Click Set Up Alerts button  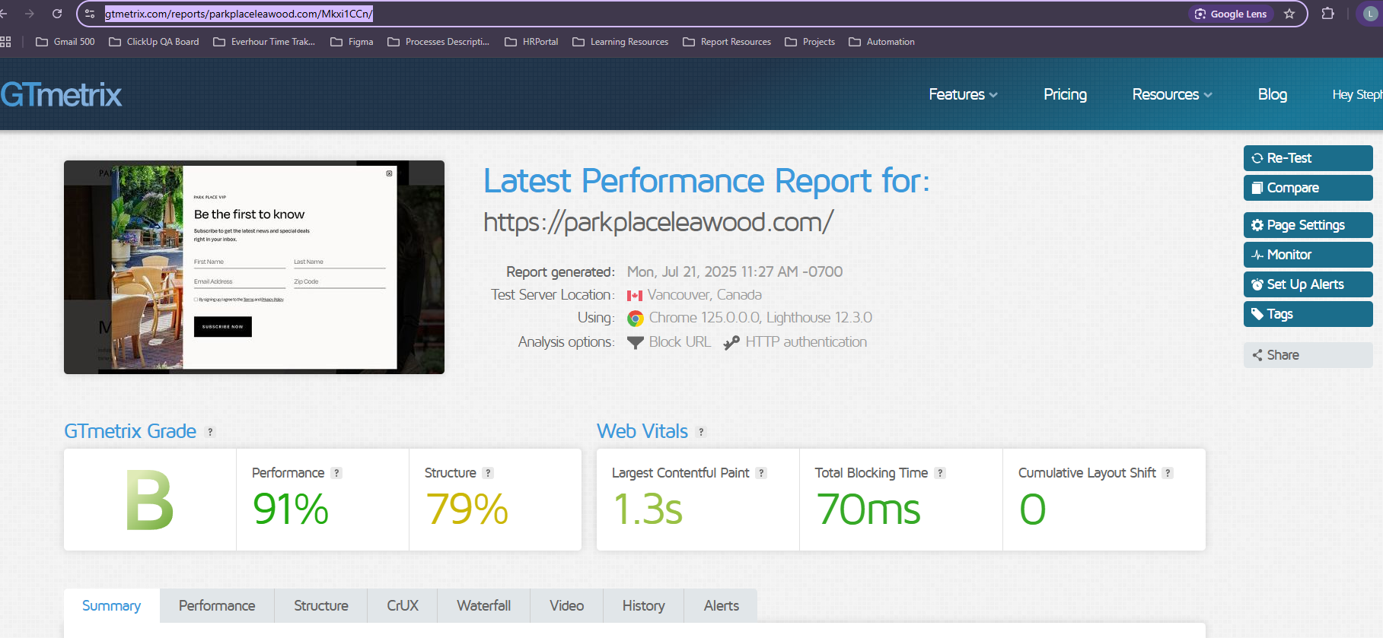[1308, 284]
